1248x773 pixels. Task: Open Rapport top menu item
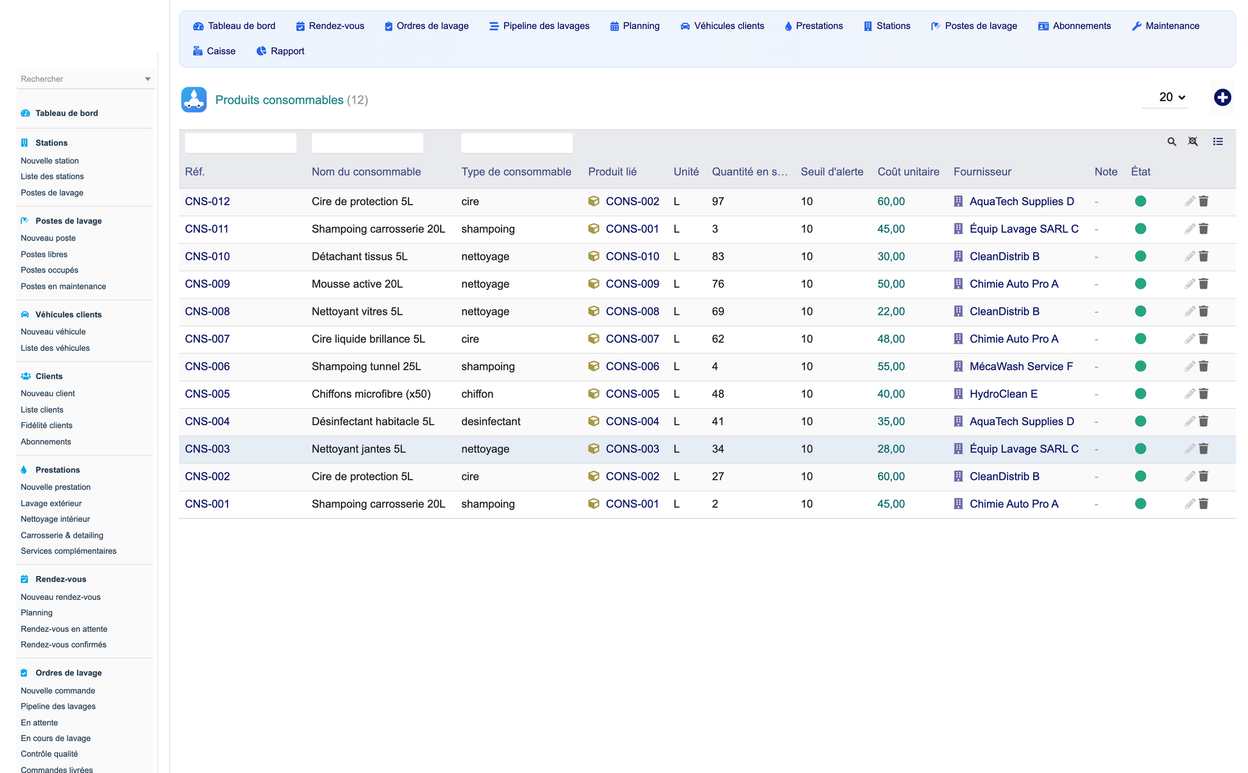[x=280, y=51]
